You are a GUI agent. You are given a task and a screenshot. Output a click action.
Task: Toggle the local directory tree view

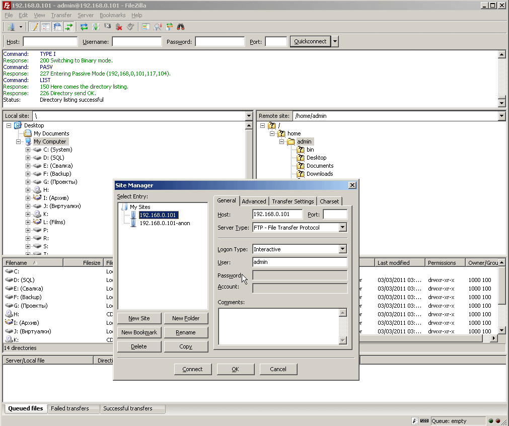(x=46, y=27)
